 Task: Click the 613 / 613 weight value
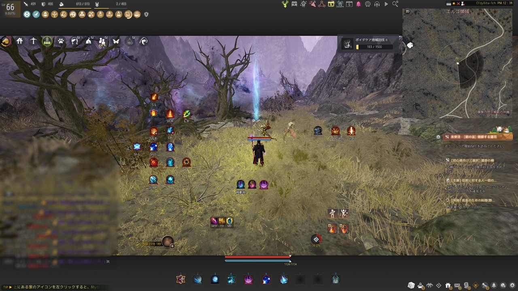tap(82, 4)
